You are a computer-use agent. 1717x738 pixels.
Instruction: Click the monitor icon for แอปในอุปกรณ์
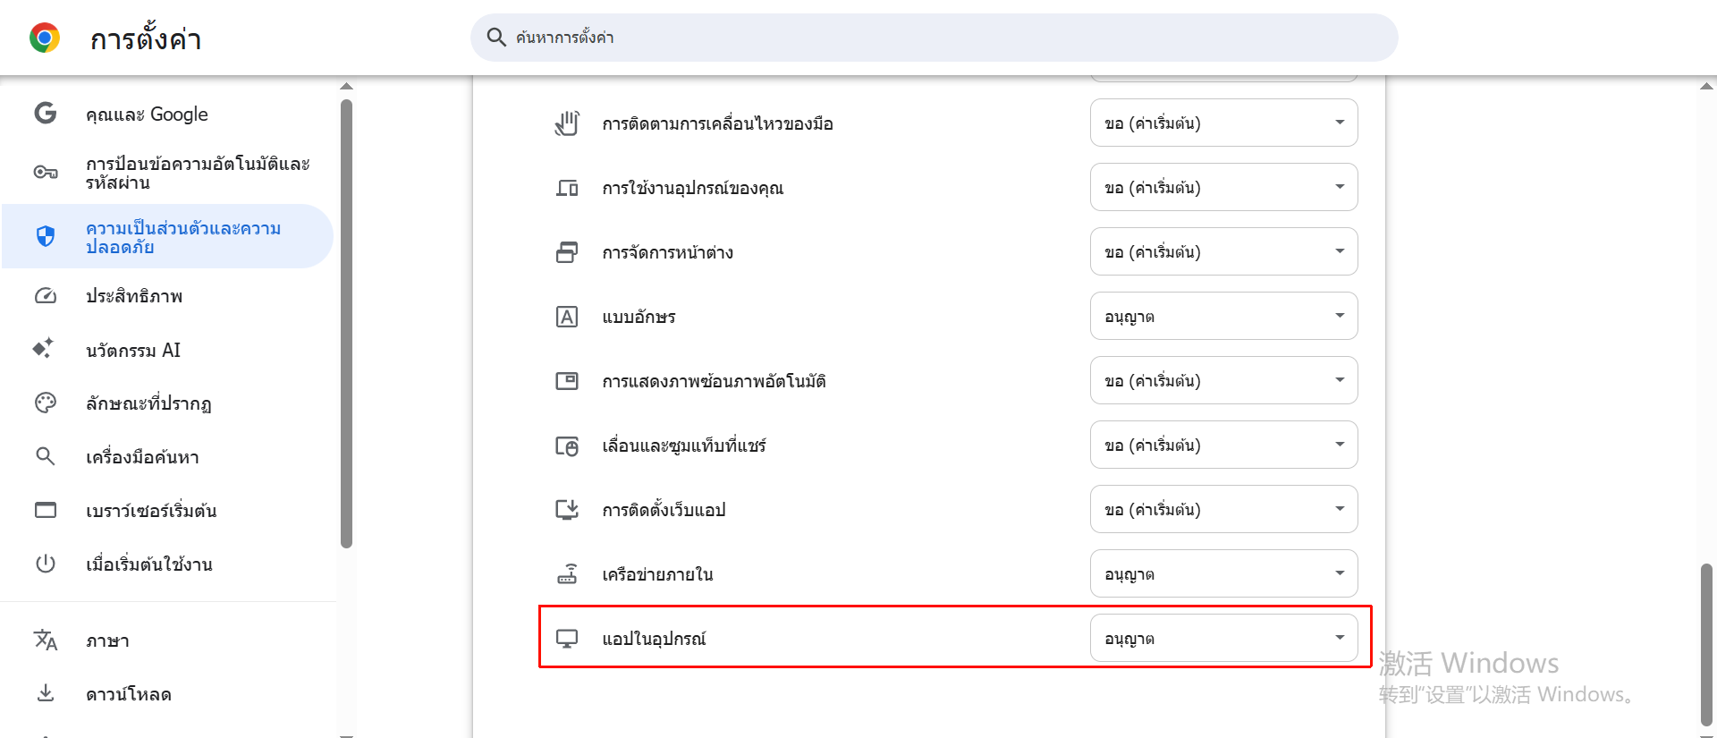point(567,639)
